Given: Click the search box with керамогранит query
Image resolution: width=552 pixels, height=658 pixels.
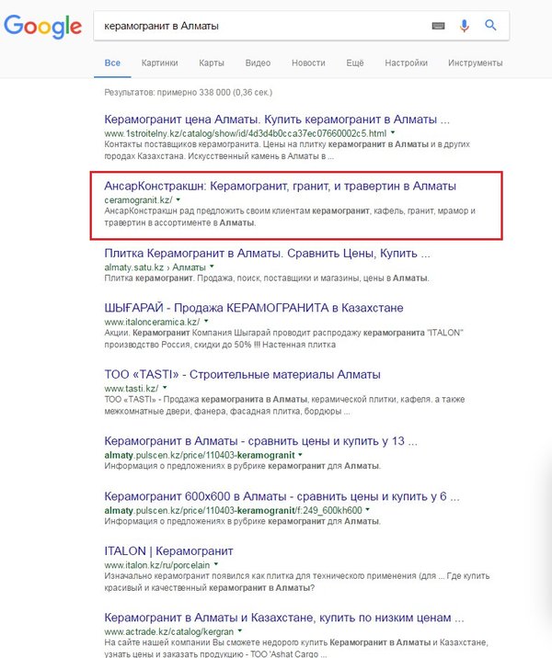Looking at the screenshot, I should click(258, 26).
